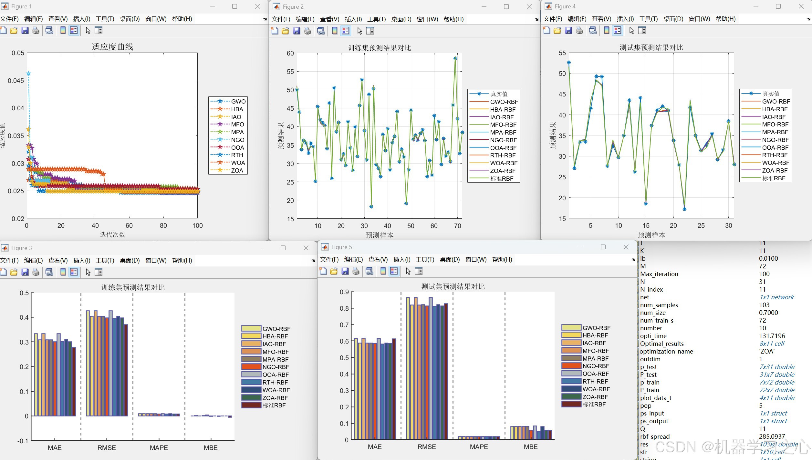Click New Figure icon in Figure 2 toolbar

(x=275, y=31)
